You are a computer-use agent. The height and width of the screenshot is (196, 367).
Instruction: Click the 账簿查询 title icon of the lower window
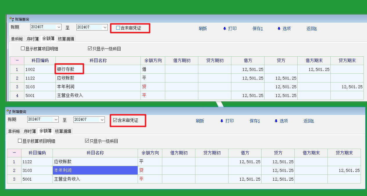click(9, 112)
